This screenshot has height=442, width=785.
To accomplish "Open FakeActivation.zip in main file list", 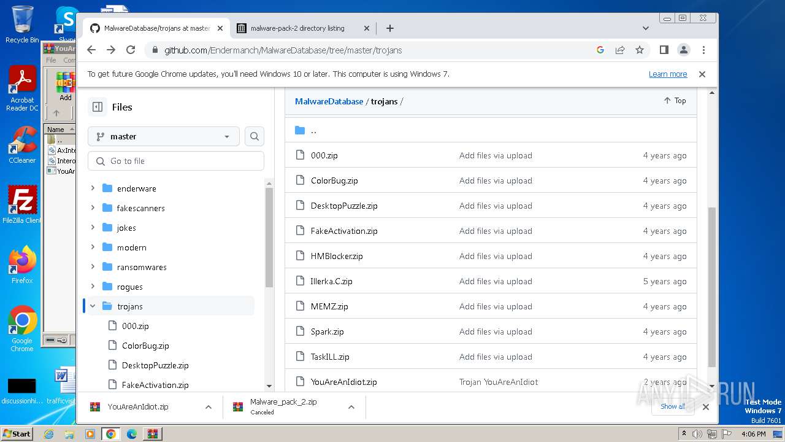I will tap(344, 231).
